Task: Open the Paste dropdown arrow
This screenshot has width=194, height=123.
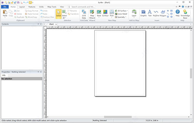Action: click(5, 17)
